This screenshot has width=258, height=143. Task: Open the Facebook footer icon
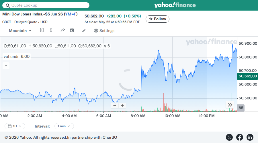click(x=240, y=137)
